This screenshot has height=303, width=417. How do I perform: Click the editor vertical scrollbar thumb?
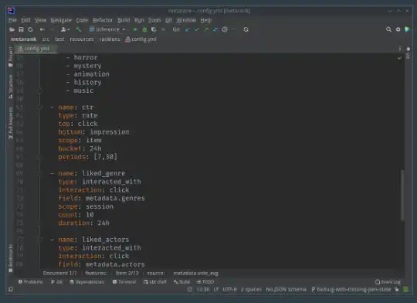click(x=402, y=195)
